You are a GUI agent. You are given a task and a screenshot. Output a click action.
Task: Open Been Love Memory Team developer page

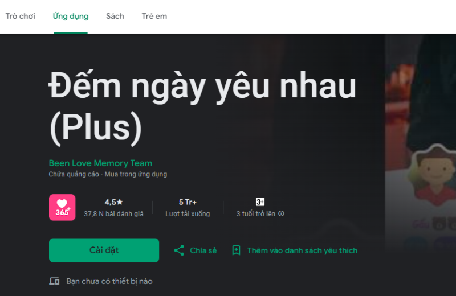(101, 163)
